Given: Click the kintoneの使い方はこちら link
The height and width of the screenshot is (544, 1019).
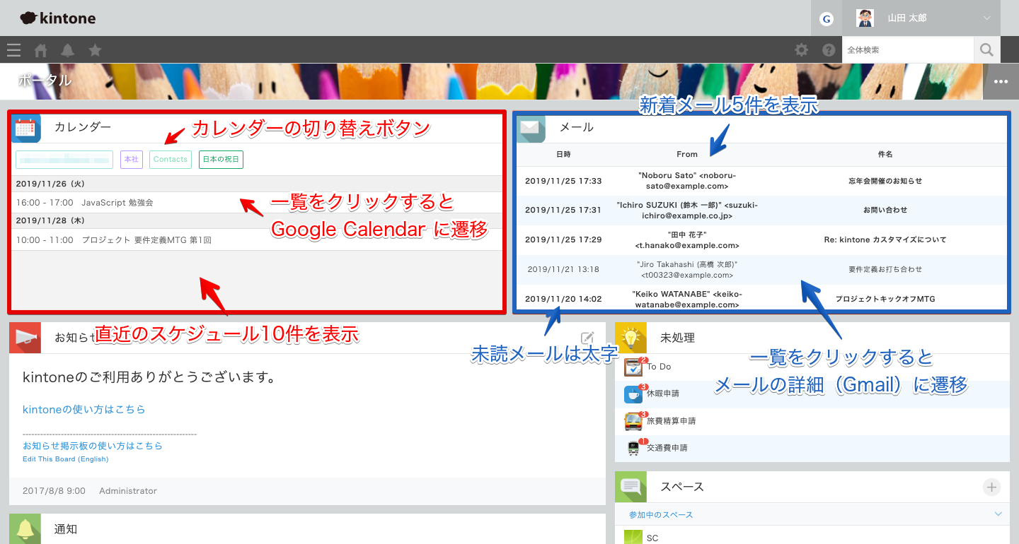Looking at the screenshot, I should pos(84,409).
